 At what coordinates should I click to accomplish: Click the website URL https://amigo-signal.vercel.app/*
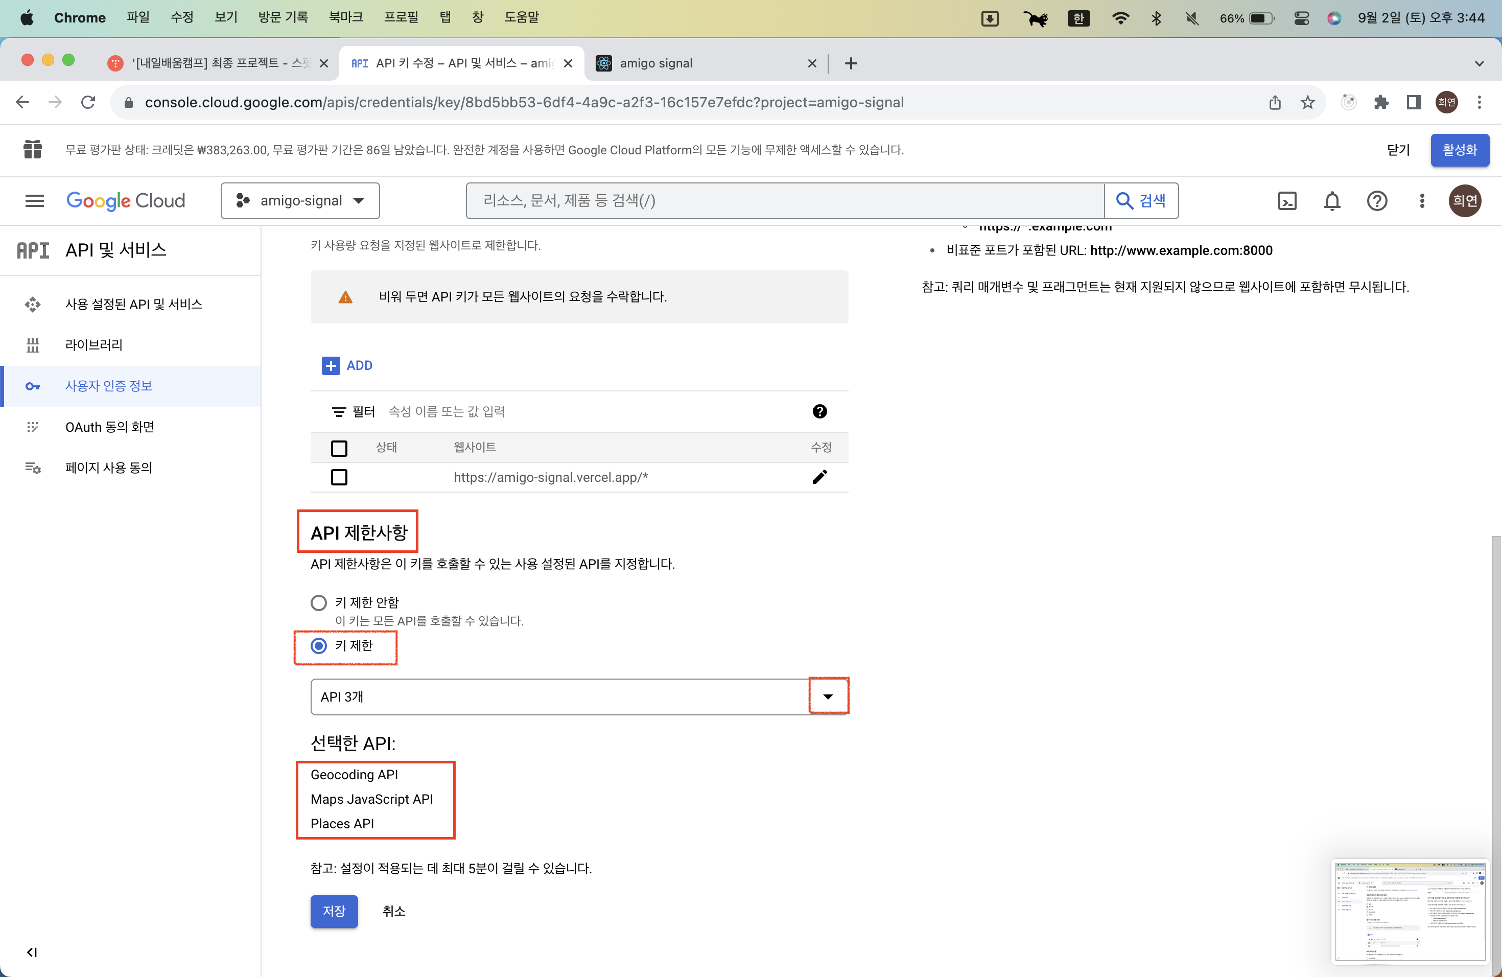[x=550, y=477]
